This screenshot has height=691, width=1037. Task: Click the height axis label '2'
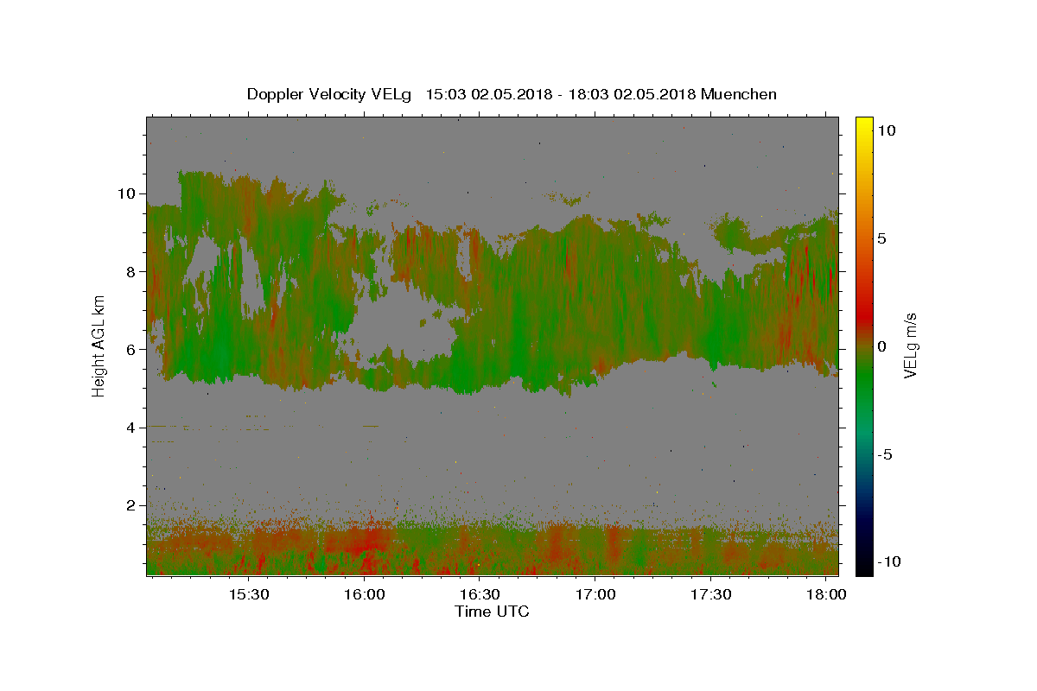132,505
